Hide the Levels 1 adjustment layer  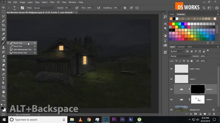click(172, 99)
